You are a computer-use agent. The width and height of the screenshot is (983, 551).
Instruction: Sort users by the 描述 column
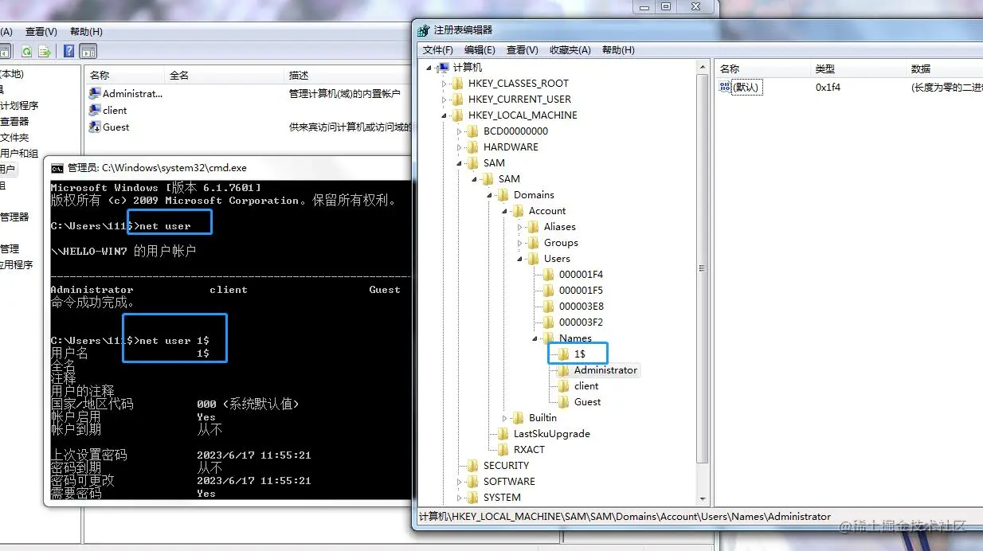tap(348, 75)
